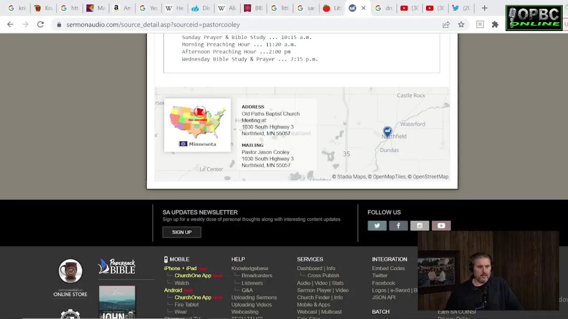Open the Instagram follow icon
Viewport: 568px width, 319px height.
point(419,226)
